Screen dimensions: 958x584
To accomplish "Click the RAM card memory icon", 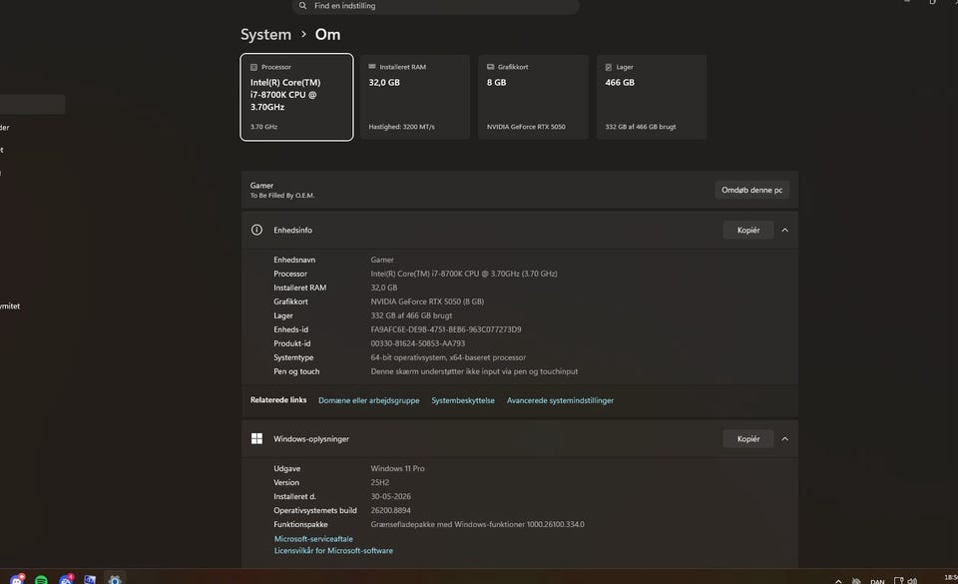I will tap(372, 67).
